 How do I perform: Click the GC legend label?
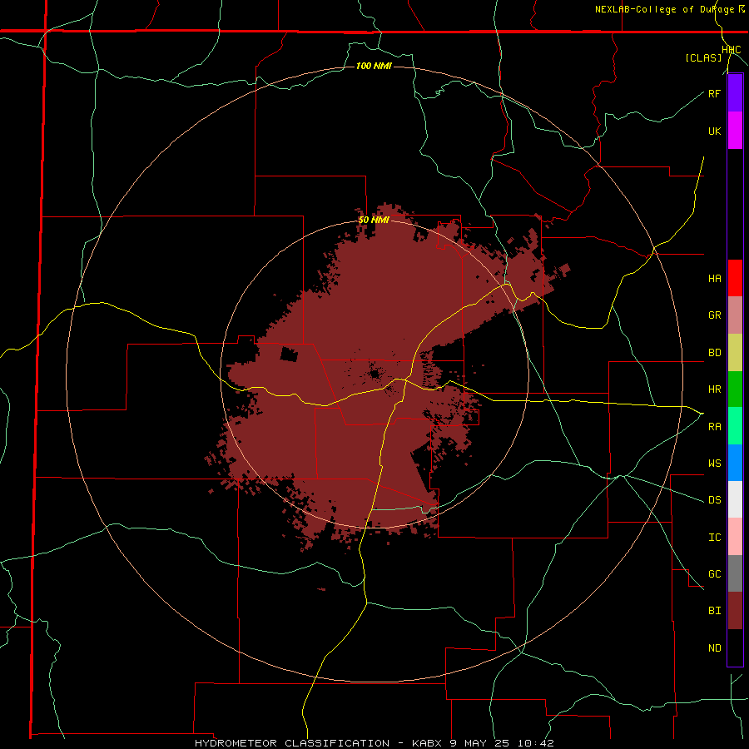click(714, 574)
